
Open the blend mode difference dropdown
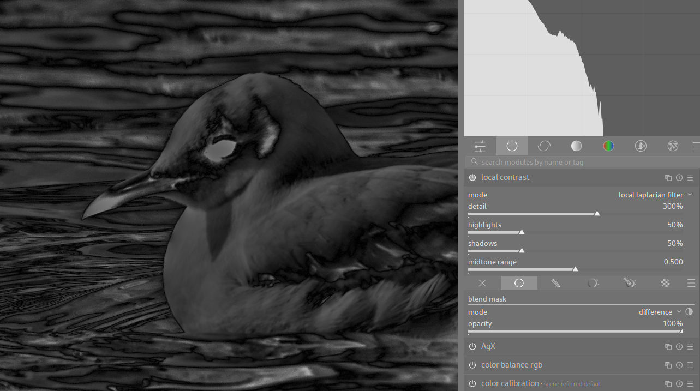pyautogui.click(x=660, y=312)
